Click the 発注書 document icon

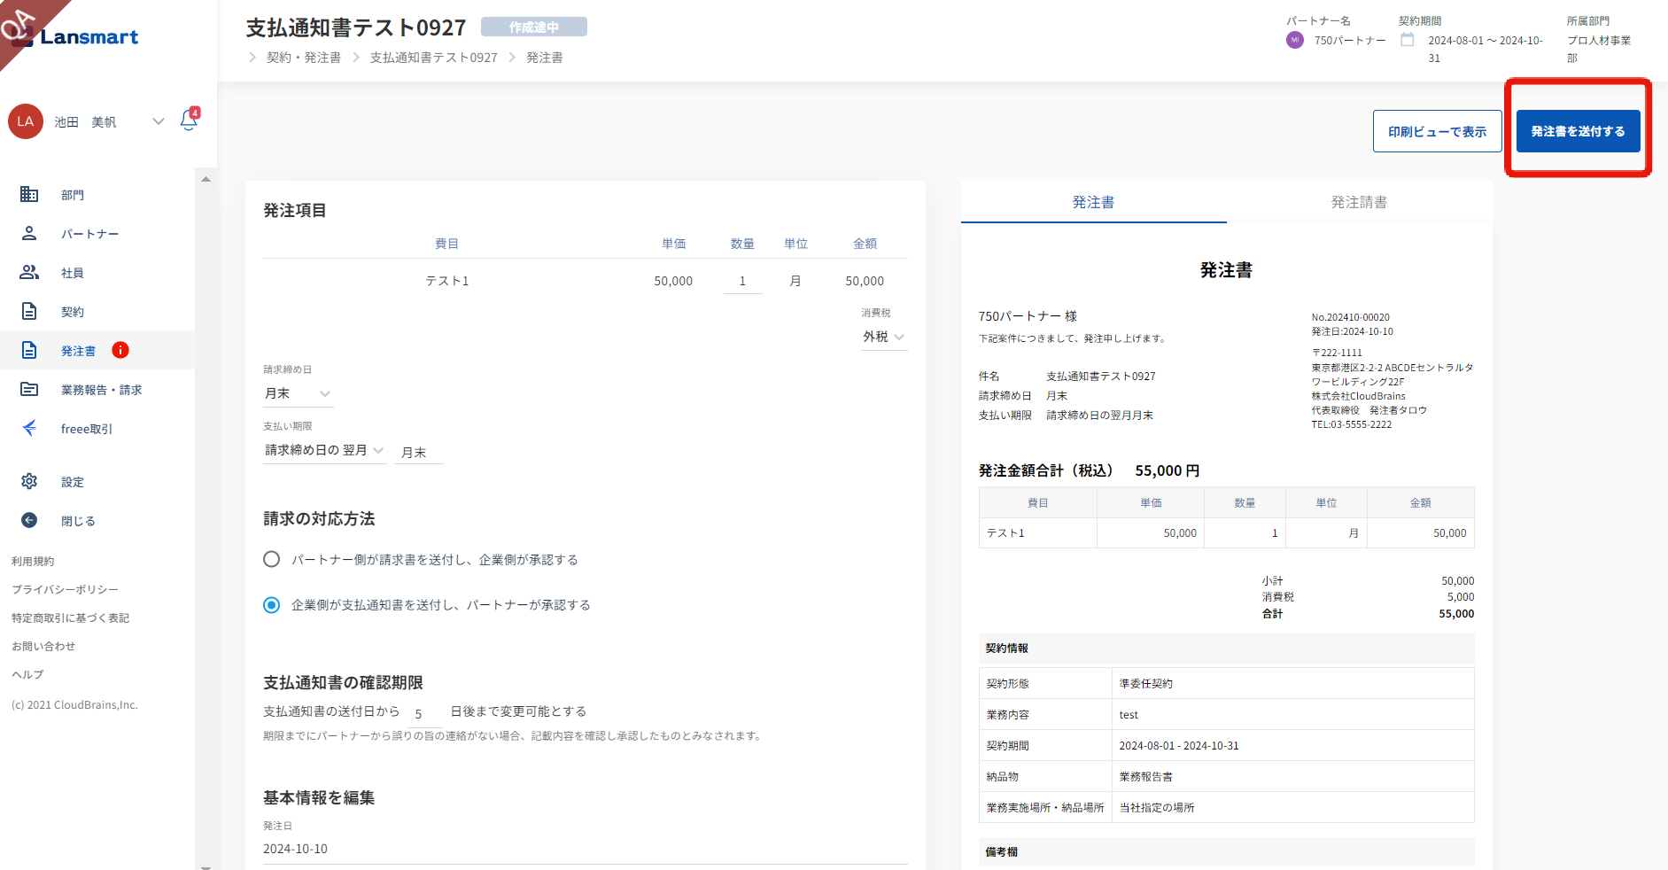(29, 350)
